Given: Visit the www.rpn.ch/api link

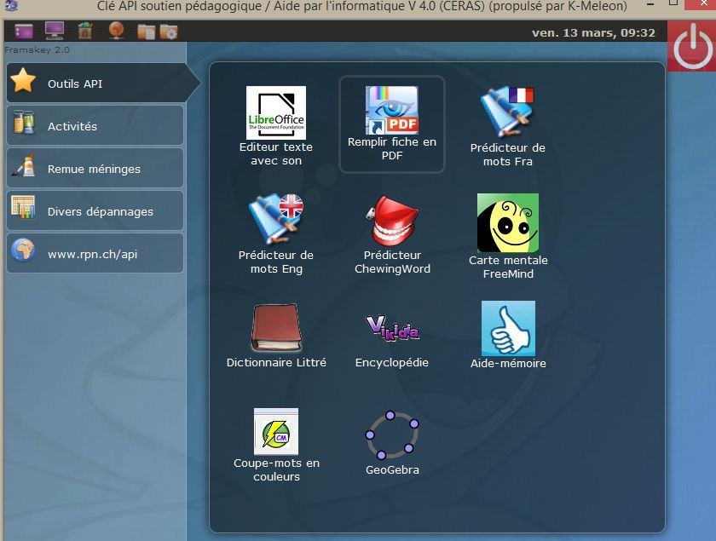Looking at the screenshot, I should tap(94, 254).
